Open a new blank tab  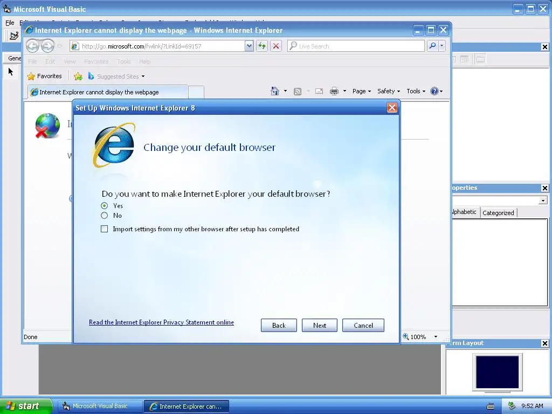pos(196,92)
